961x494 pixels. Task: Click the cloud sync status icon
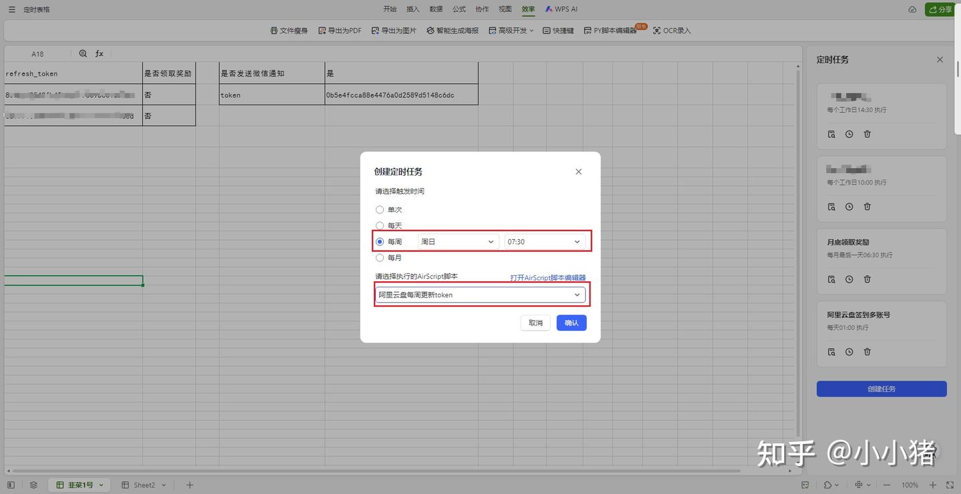coord(912,10)
